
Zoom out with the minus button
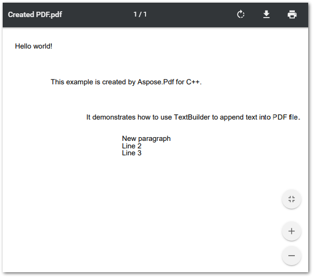pyautogui.click(x=292, y=256)
